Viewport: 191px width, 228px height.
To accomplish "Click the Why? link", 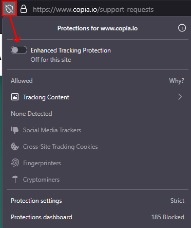I will tap(177, 81).
